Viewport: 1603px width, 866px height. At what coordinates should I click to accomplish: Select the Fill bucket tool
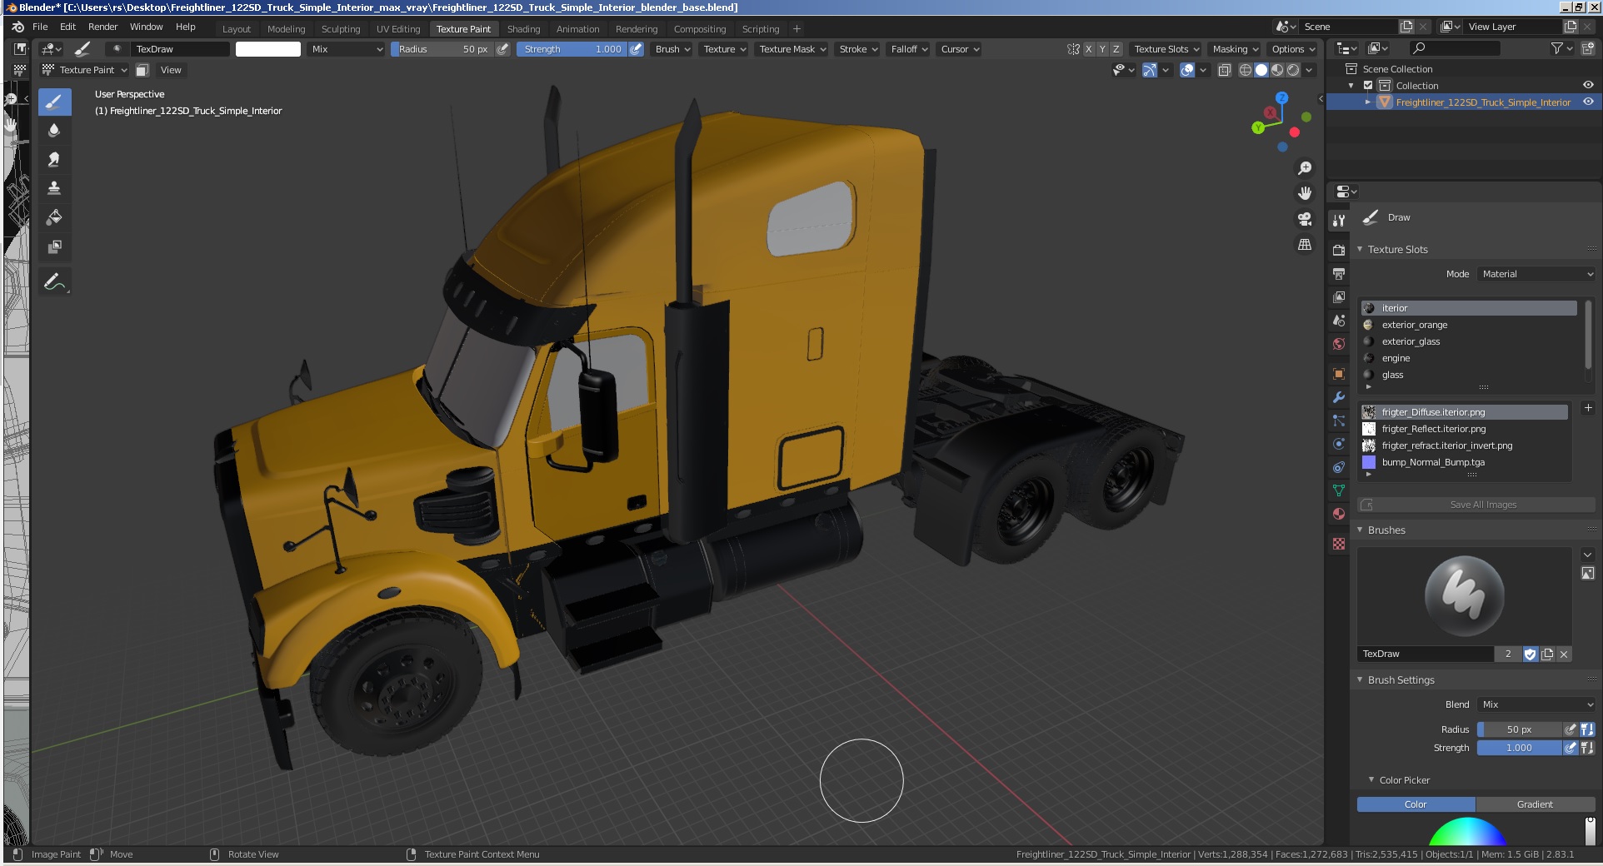(54, 218)
